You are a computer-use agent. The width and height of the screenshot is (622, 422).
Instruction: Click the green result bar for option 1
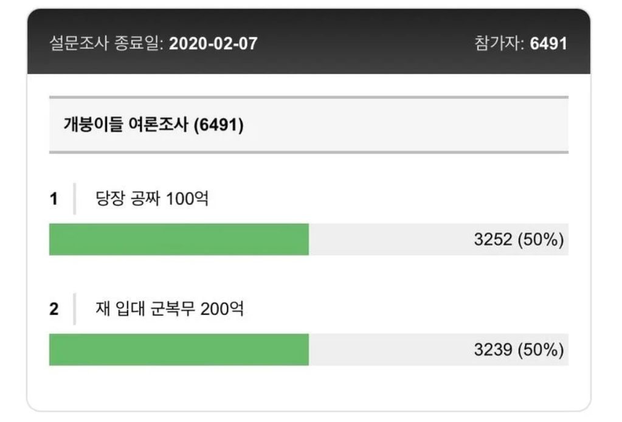179,239
